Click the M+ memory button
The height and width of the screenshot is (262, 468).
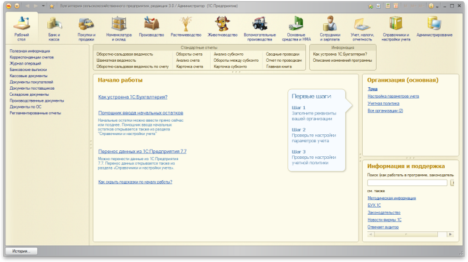coord(413,6)
